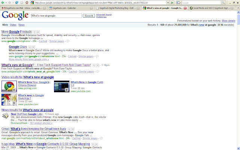Click the scrollbar down arrow

point(238,148)
